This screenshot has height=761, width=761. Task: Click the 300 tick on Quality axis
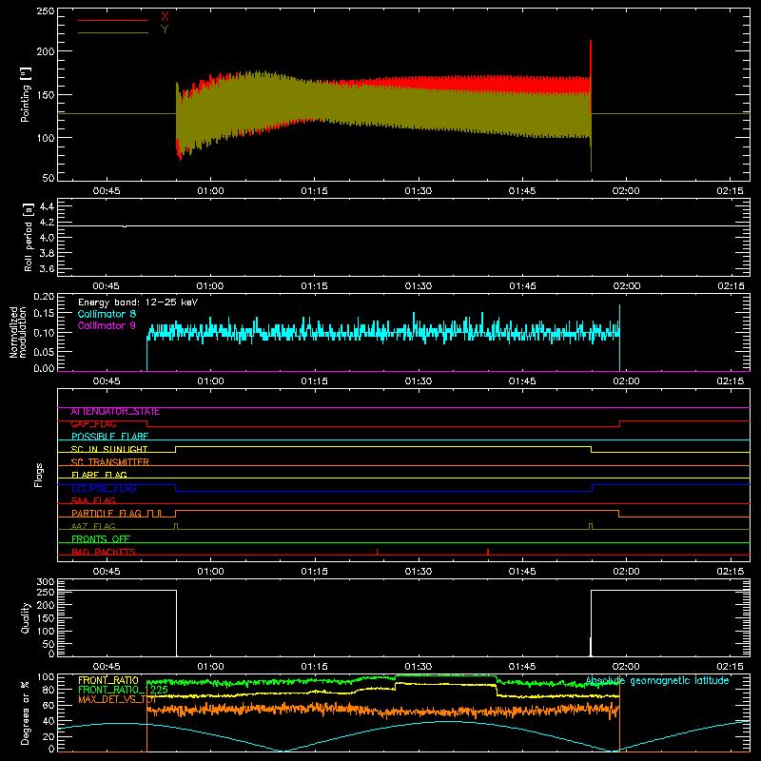pyautogui.click(x=46, y=582)
